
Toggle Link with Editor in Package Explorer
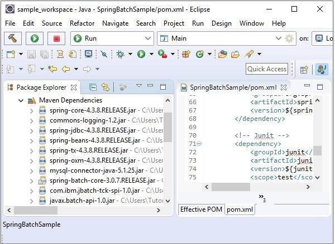coord(106,87)
